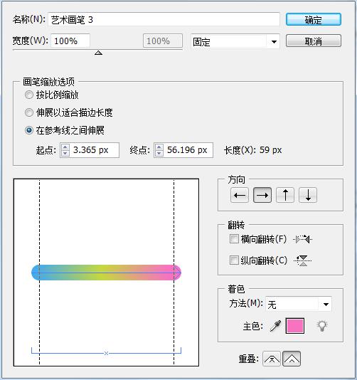This screenshot has height=380, width=357.
Task: Enable the 纵向翻转(C) checkbox
Action: (234, 260)
